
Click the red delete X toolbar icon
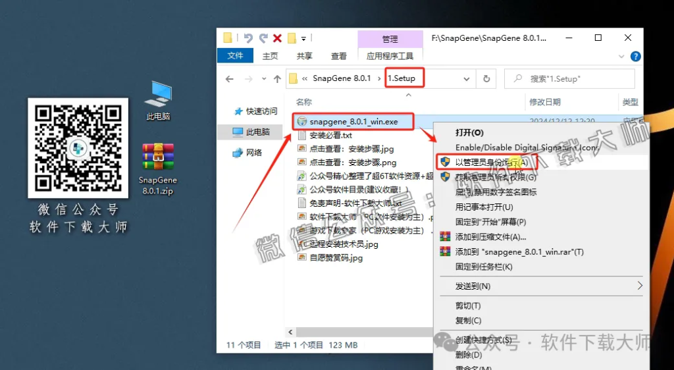click(277, 38)
